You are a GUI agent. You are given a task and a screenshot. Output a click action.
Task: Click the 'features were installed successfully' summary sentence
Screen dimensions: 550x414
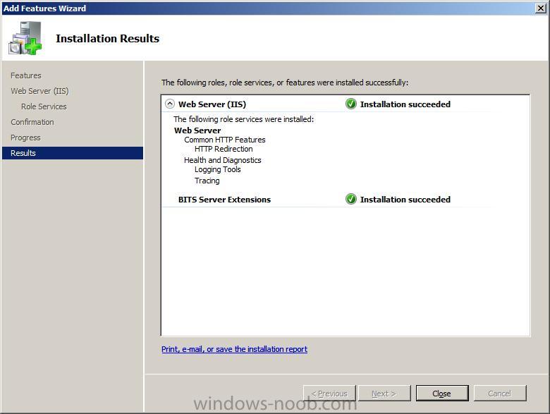point(285,83)
